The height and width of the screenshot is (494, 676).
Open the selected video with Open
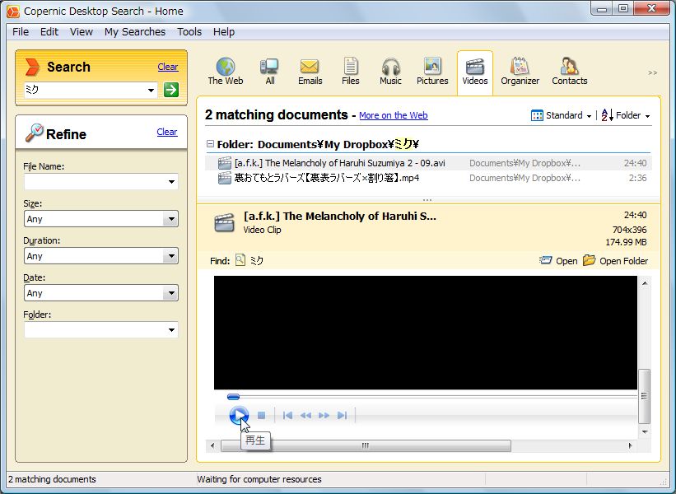coord(558,261)
